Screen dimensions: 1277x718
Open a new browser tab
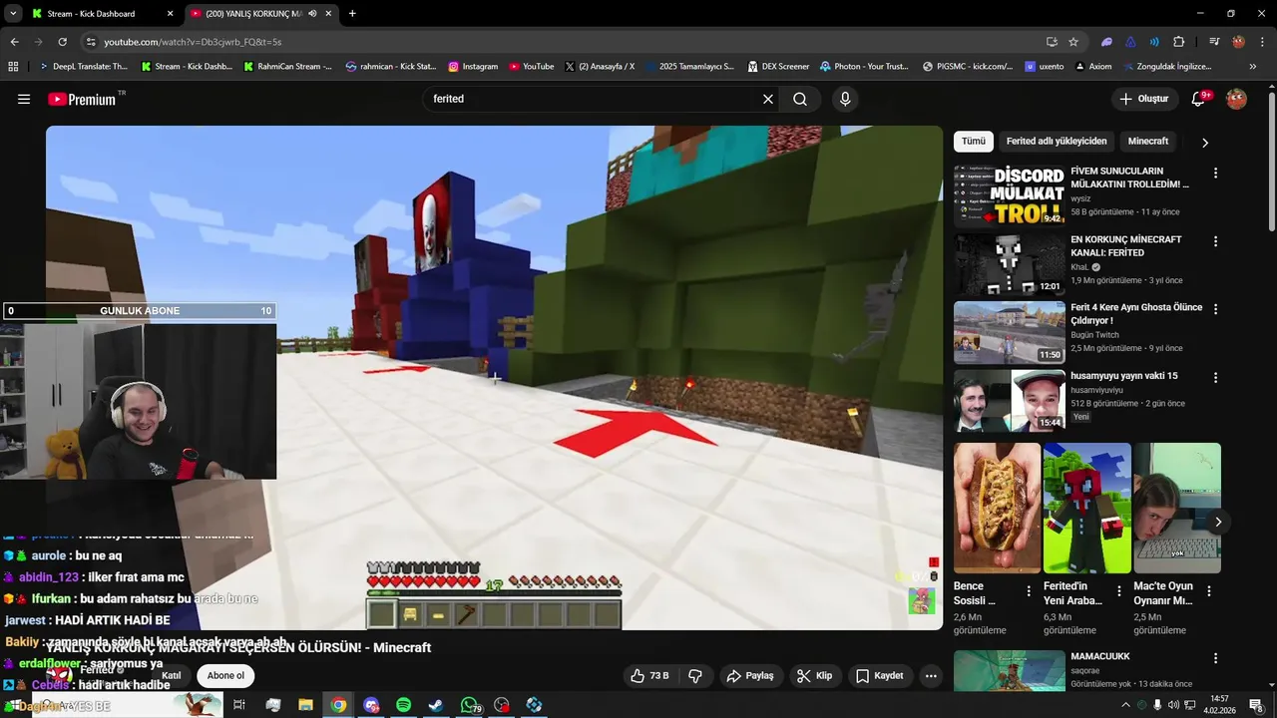[352, 14]
